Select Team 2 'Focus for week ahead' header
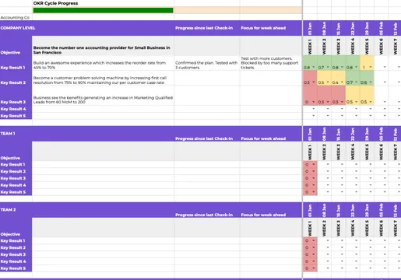 pyautogui.click(x=263, y=215)
